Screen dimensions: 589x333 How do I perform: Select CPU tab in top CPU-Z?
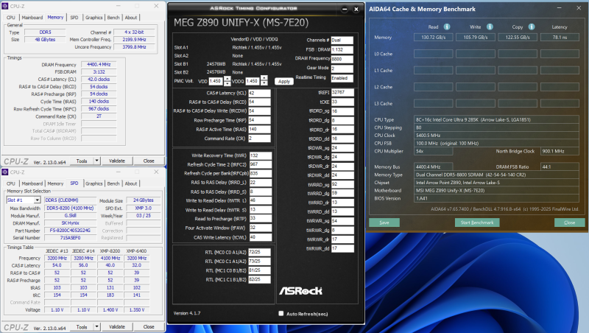(x=11, y=18)
